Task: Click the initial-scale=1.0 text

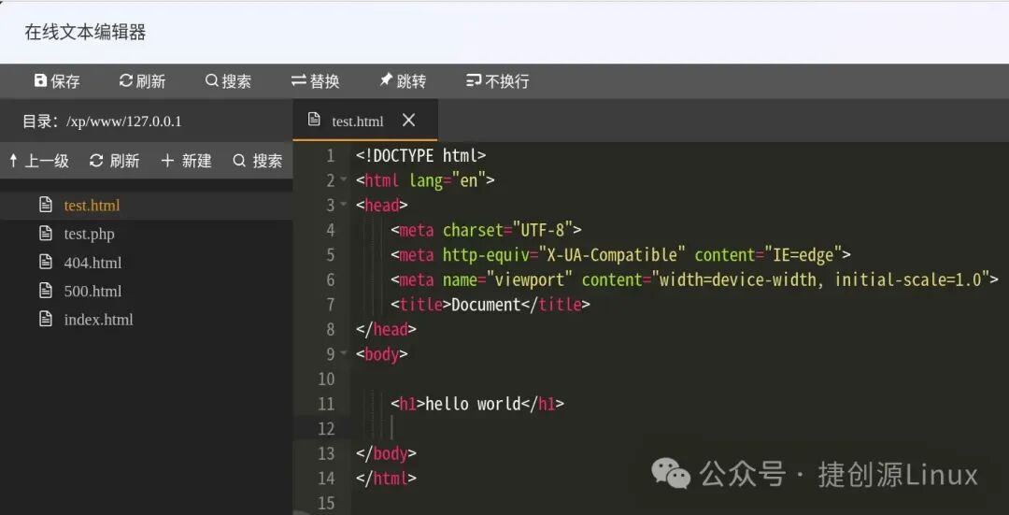Action: coord(908,279)
